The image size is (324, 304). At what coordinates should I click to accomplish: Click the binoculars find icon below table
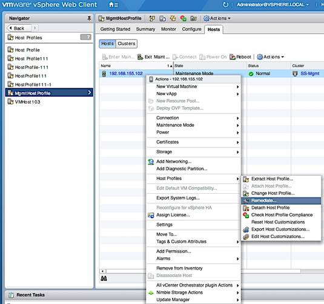pos(104,279)
